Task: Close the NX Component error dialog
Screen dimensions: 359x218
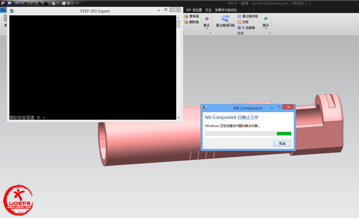Action: click(288, 107)
